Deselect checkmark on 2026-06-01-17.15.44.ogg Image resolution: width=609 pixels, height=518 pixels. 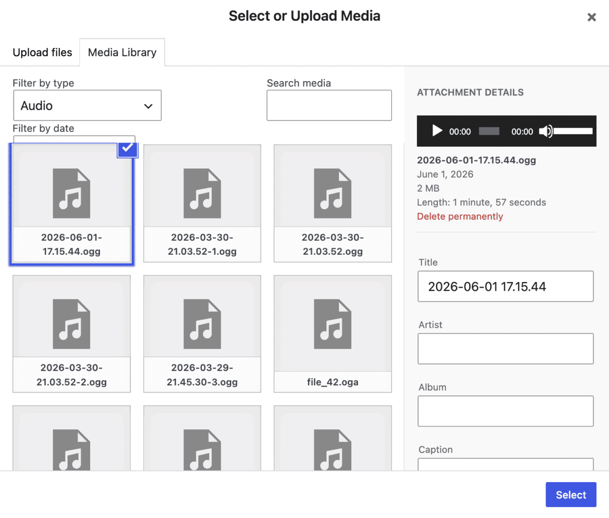point(128,149)
